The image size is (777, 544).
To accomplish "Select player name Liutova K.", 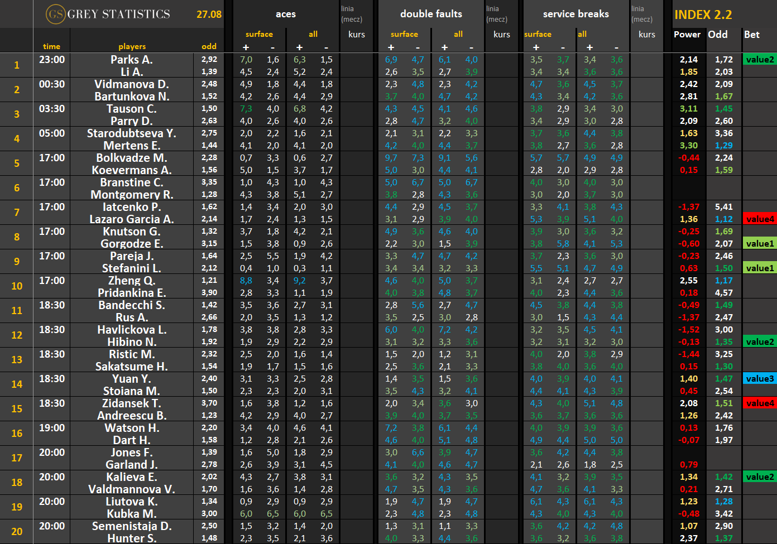I will [132, 502].
